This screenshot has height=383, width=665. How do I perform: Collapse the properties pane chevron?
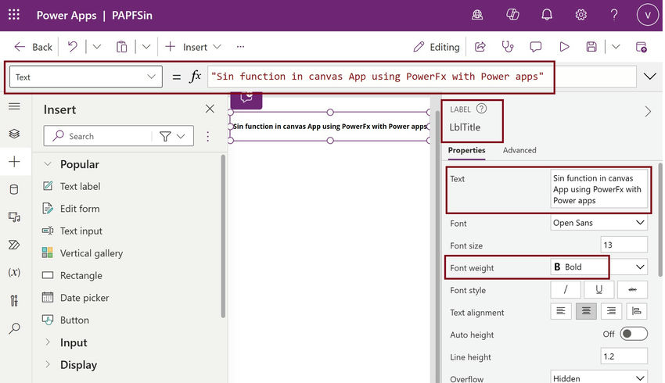648,112
